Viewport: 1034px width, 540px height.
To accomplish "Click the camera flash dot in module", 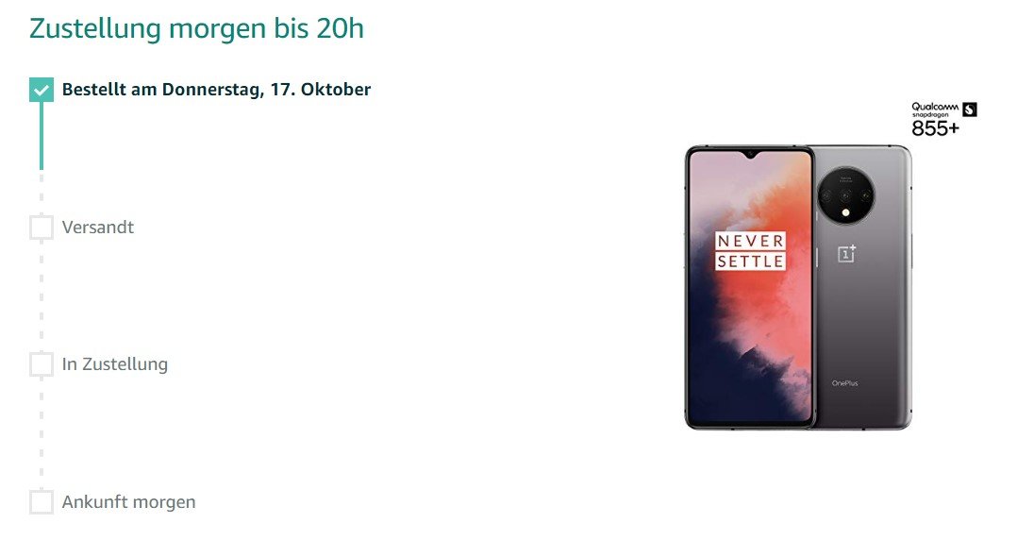I will point(846,212).
